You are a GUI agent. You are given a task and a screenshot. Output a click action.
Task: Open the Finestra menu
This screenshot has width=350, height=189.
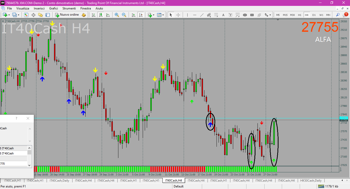tap(86, 8)
